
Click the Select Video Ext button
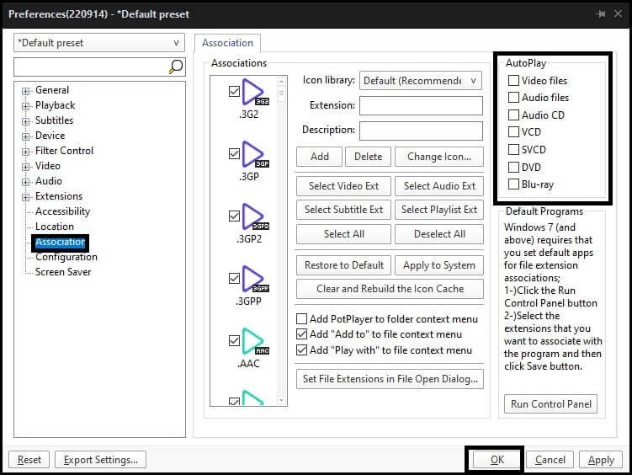click(x=343, y=186)
